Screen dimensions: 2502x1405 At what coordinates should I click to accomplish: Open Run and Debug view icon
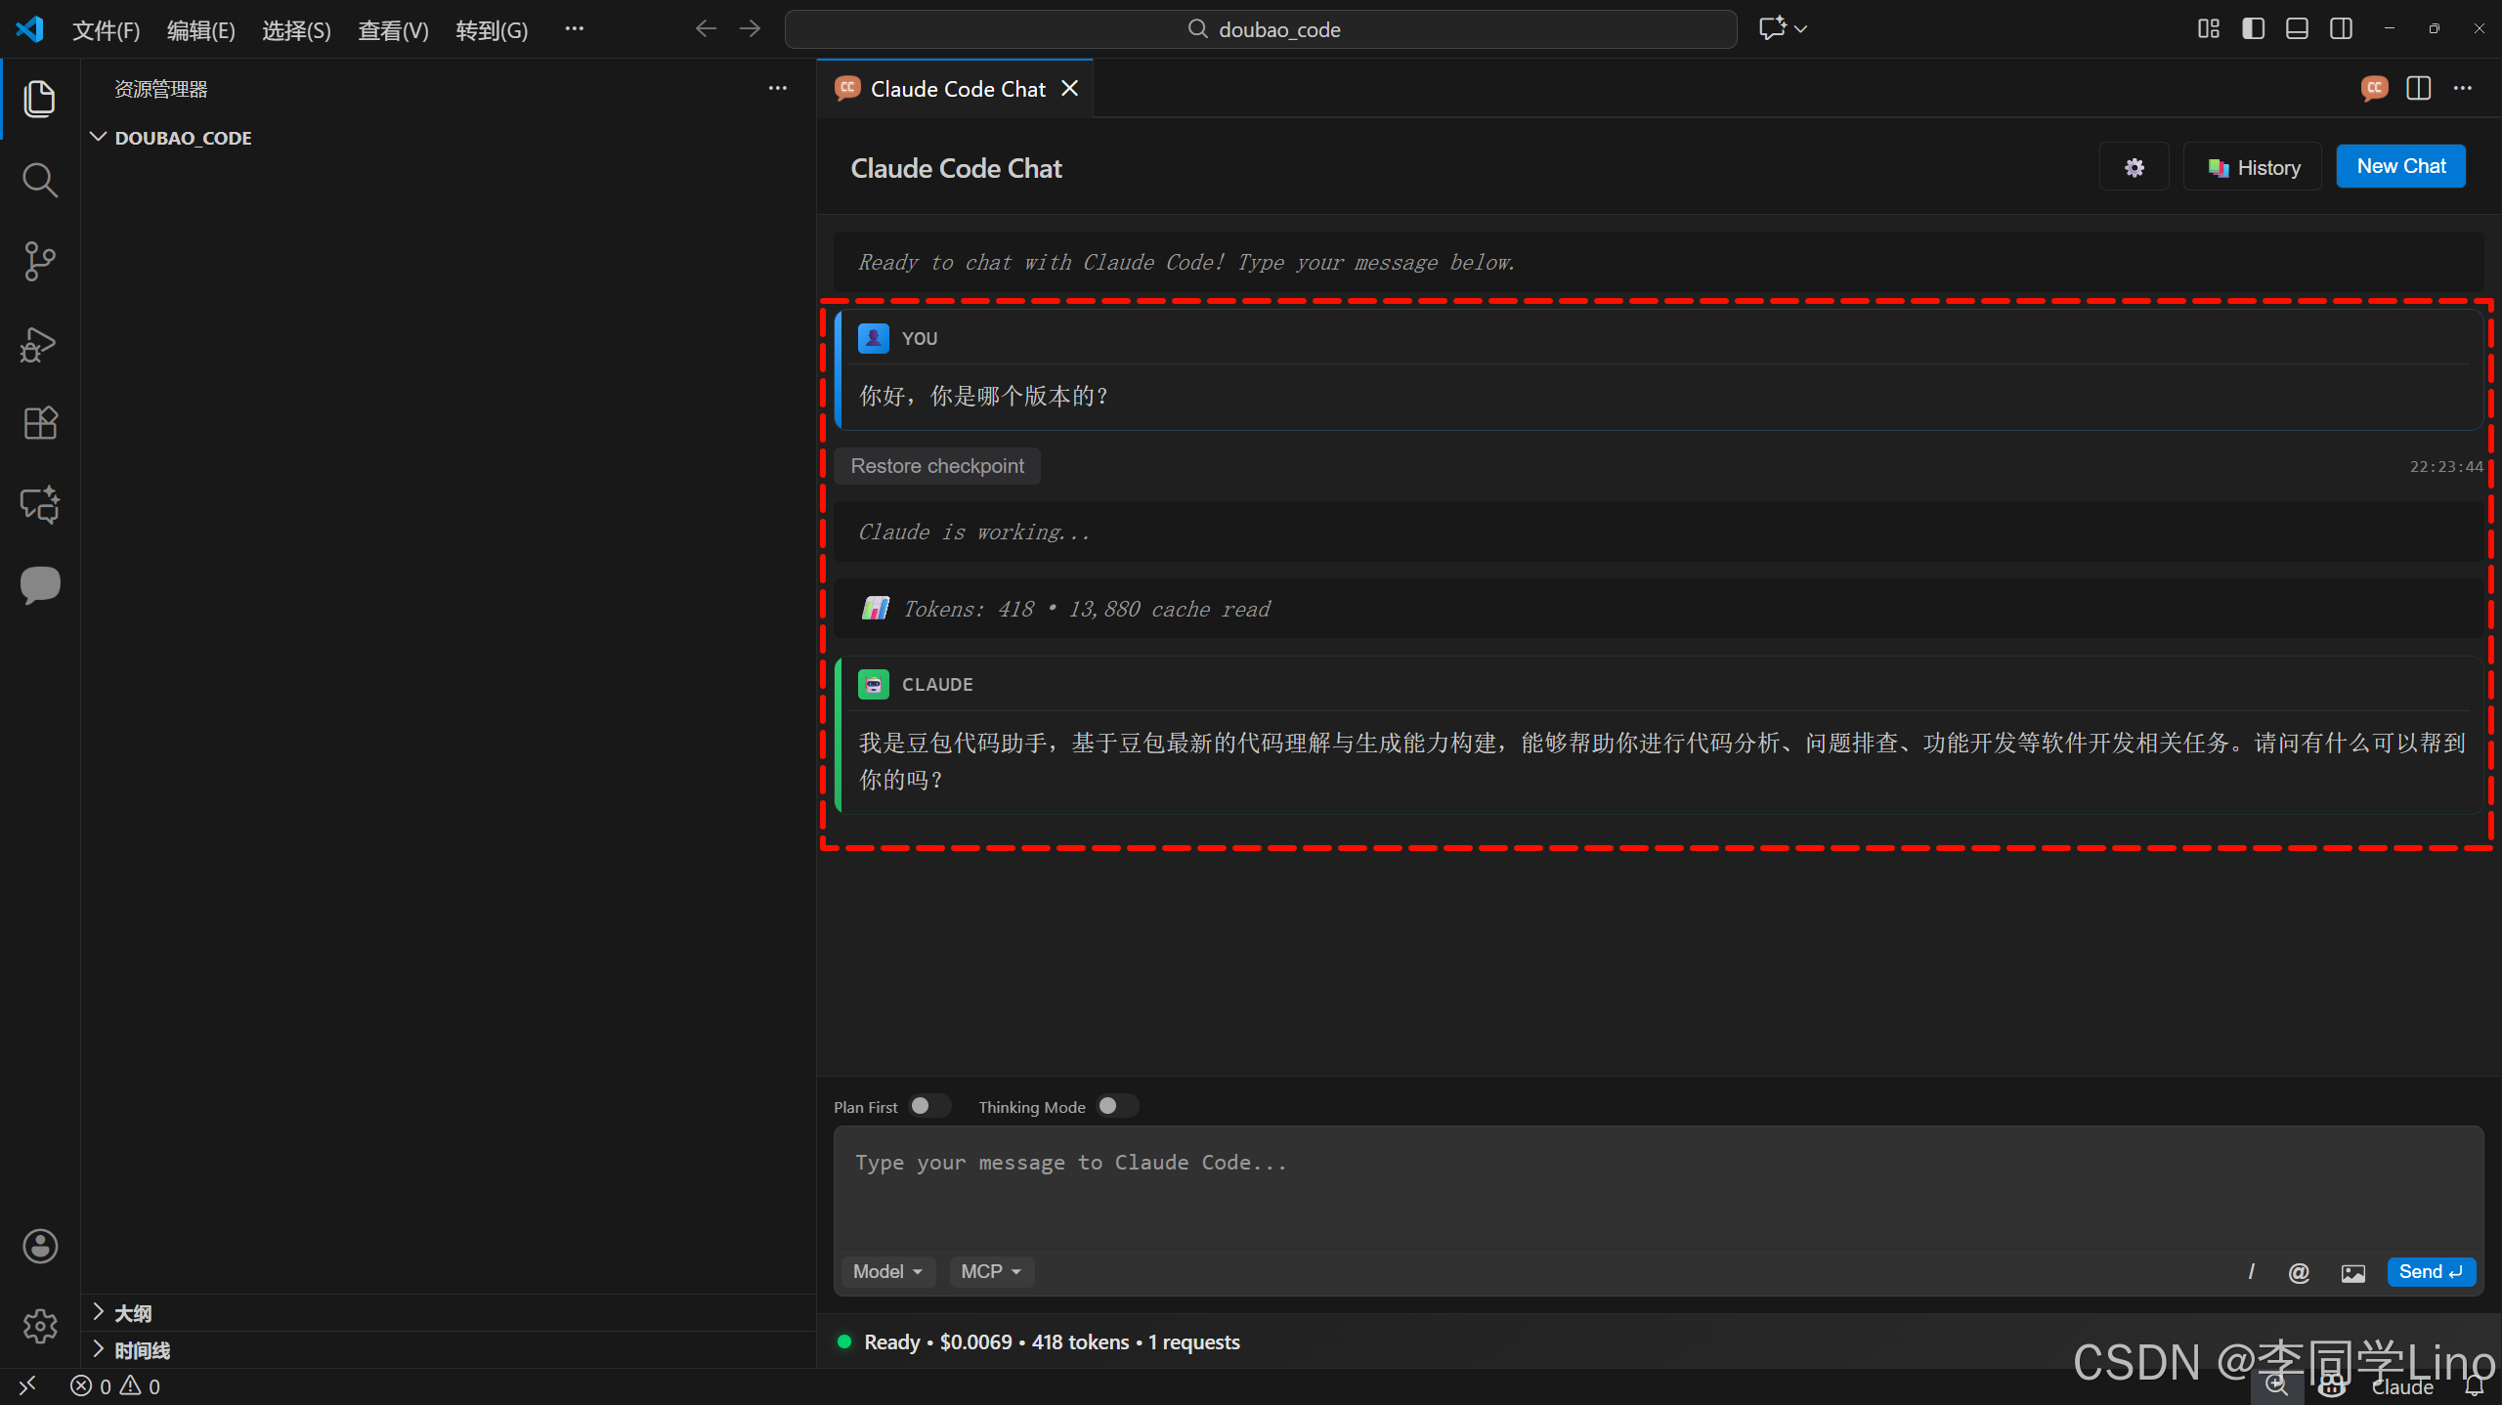pos(39,344)
